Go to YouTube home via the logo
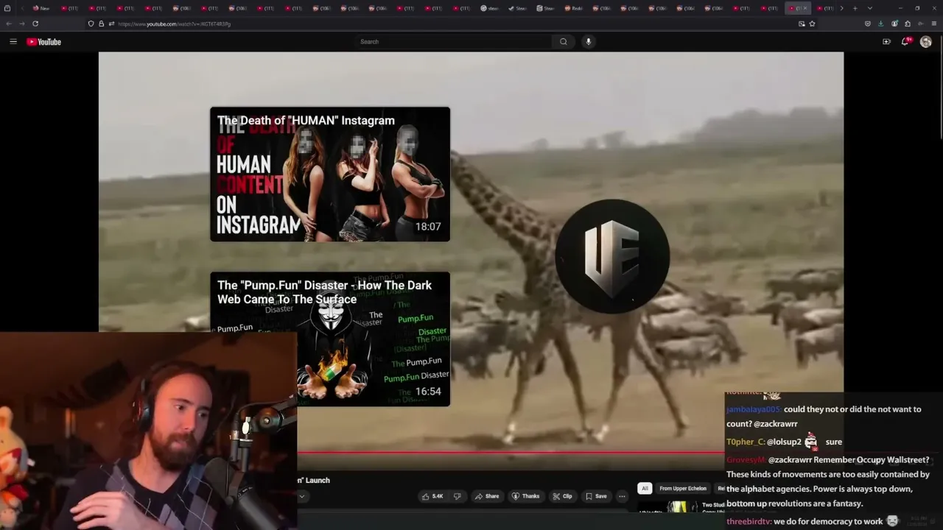943x530 pixels. pos(44,42)
